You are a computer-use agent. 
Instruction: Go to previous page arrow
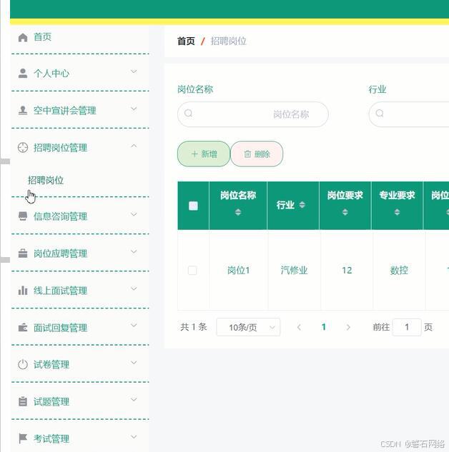click(x=300, y=327)
